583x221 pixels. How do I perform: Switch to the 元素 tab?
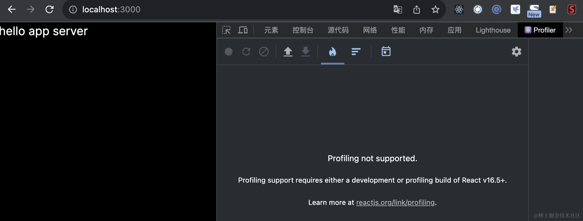pos(271,30)
